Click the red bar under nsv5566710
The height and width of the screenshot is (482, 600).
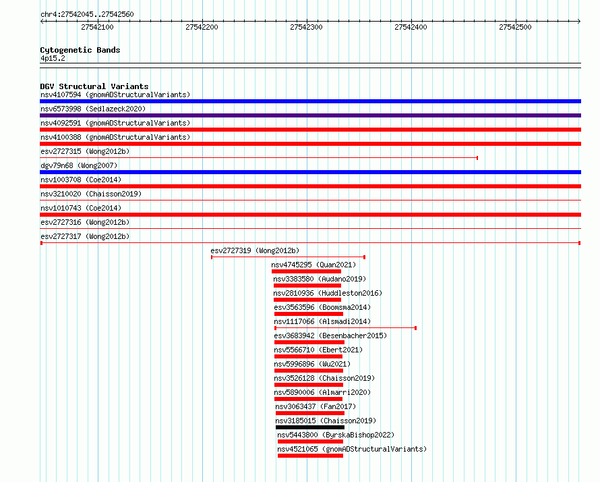pyautogui.click(x=308, y=356)
